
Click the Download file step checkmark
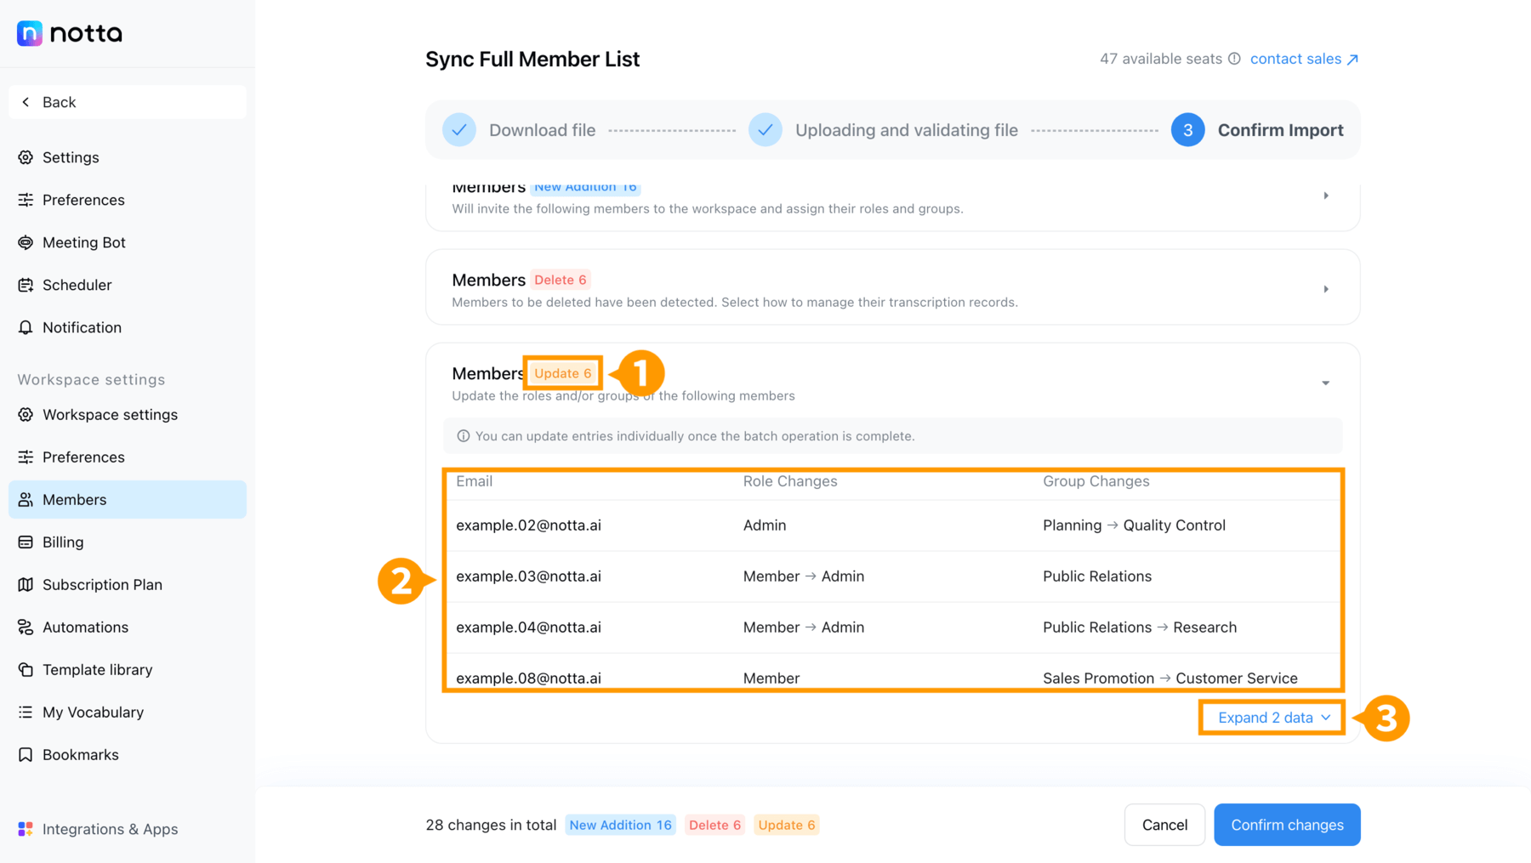click(459, 130)
